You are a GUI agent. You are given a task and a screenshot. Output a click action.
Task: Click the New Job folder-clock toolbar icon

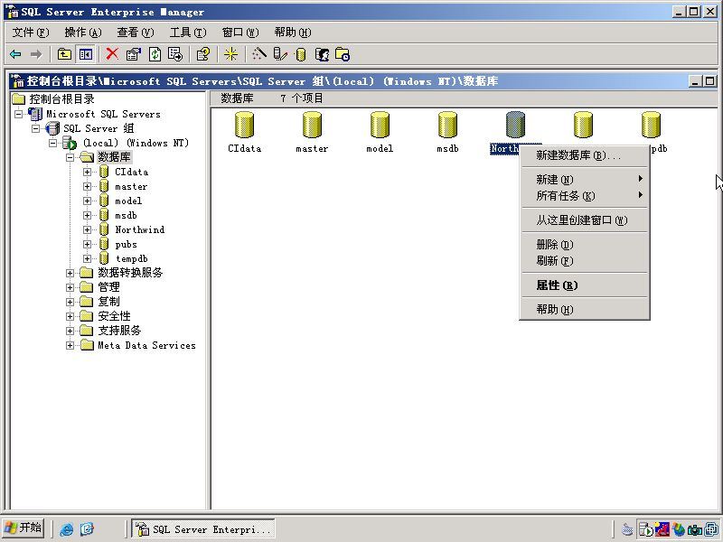(343, 54)
